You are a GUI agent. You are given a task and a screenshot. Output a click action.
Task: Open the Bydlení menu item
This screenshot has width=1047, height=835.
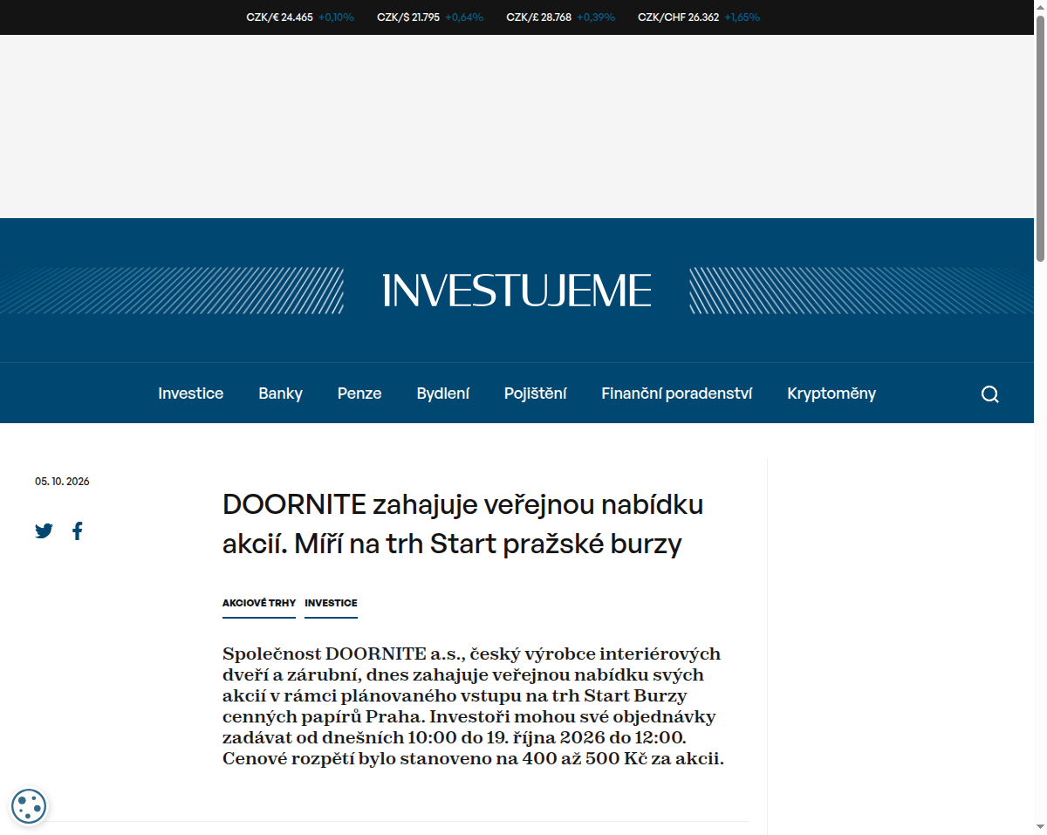click(x=442, y=394)
